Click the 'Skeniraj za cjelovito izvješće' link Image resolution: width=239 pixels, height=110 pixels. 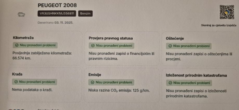pos(218,25)
